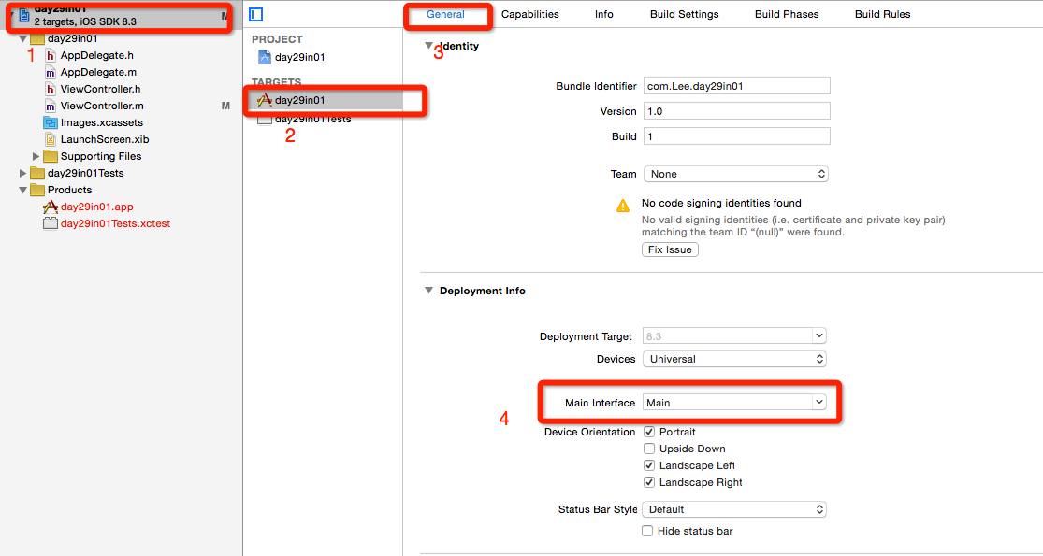Click the day29in01 group folder icon
The image size is (1043, 556).
[x=37, y=38]
